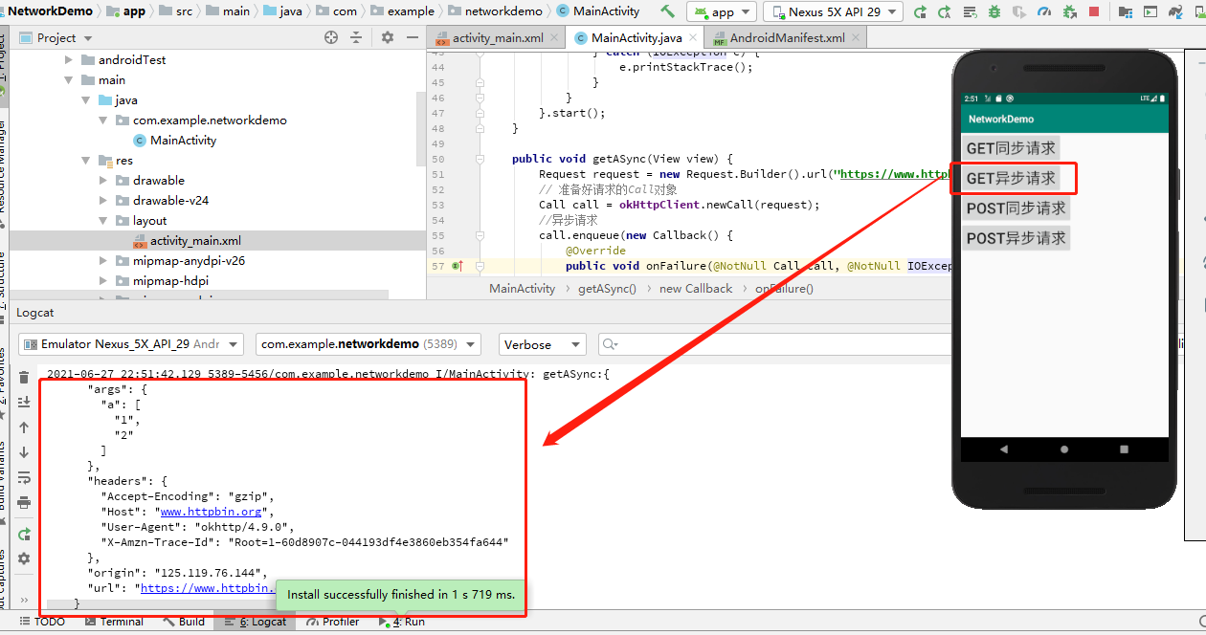Select MainActivity in the project tree
This screenshot has width=1206, height=635.
click(x=174, y=140)
